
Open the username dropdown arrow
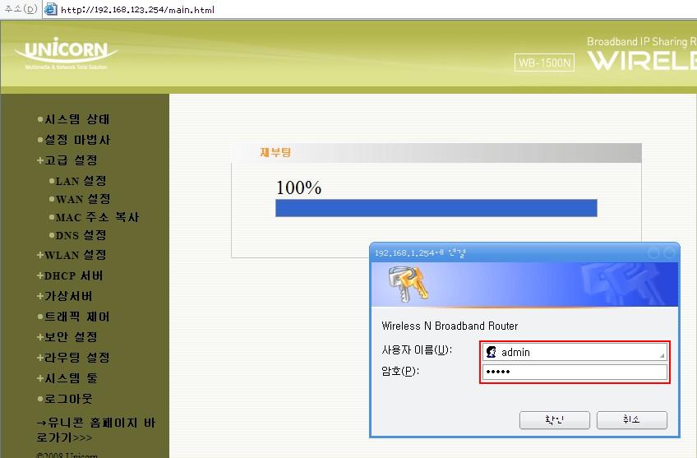click(662, 355)
